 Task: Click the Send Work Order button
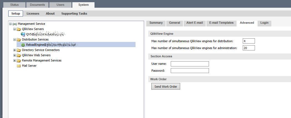pos(165,86)
